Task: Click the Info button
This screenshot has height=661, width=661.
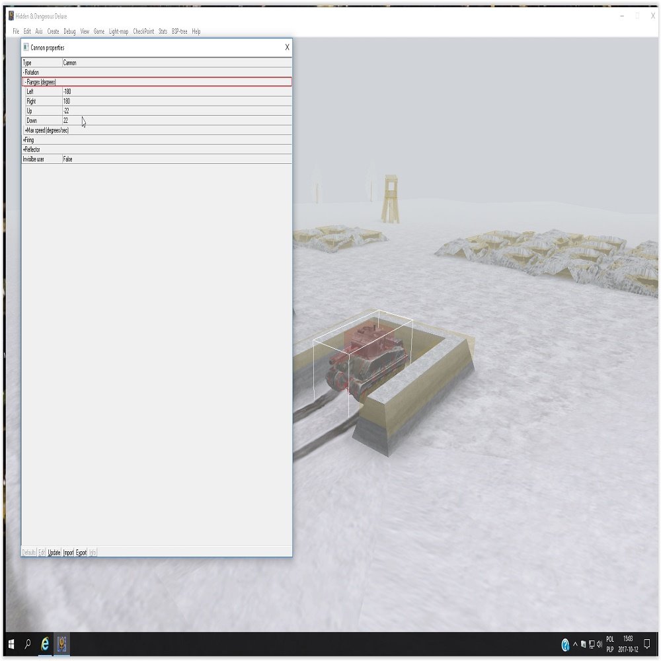Action: [x=93, y=552]
